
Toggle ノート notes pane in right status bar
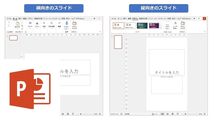155,114
